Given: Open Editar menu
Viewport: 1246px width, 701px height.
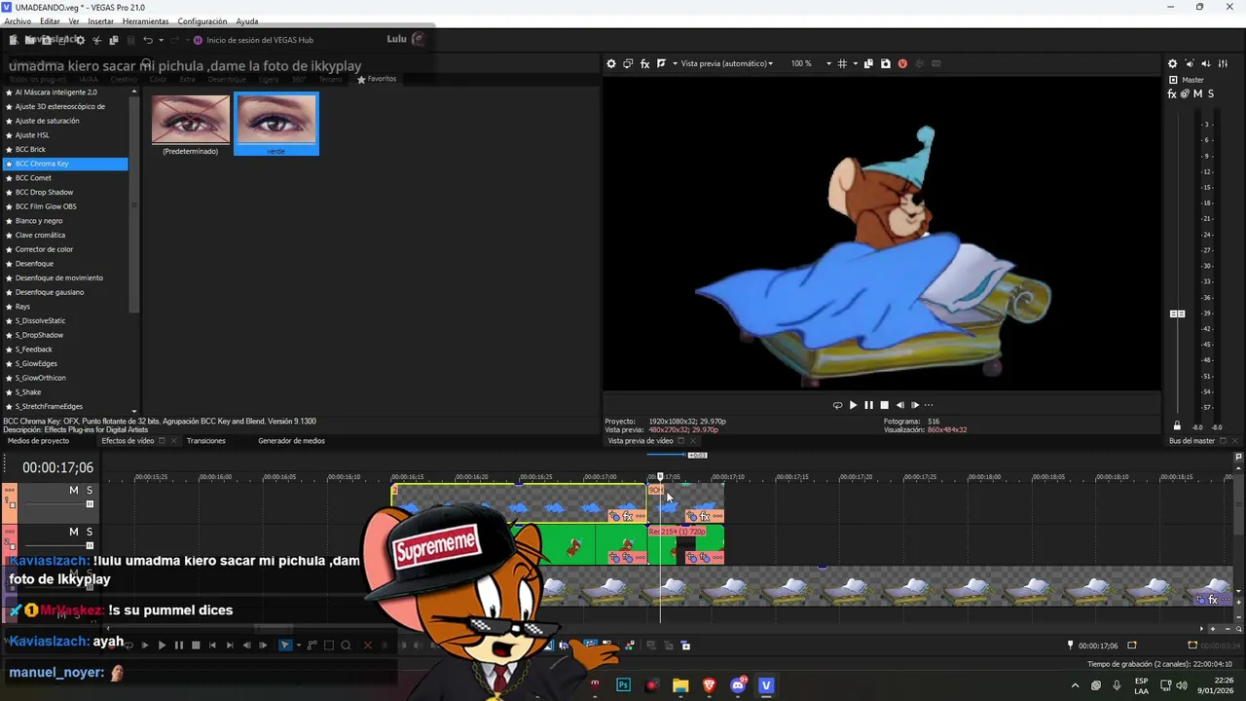Looking at the screenshot, I should [x=50, y=21].
